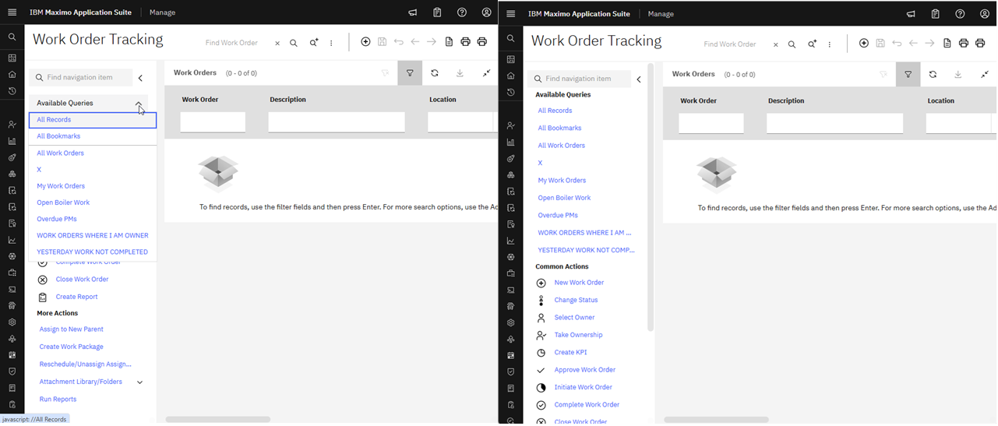The width and height of the screenshot is (998, 426).
Task: Click previous record arrow in right toolbar
Action: [913, 44]
